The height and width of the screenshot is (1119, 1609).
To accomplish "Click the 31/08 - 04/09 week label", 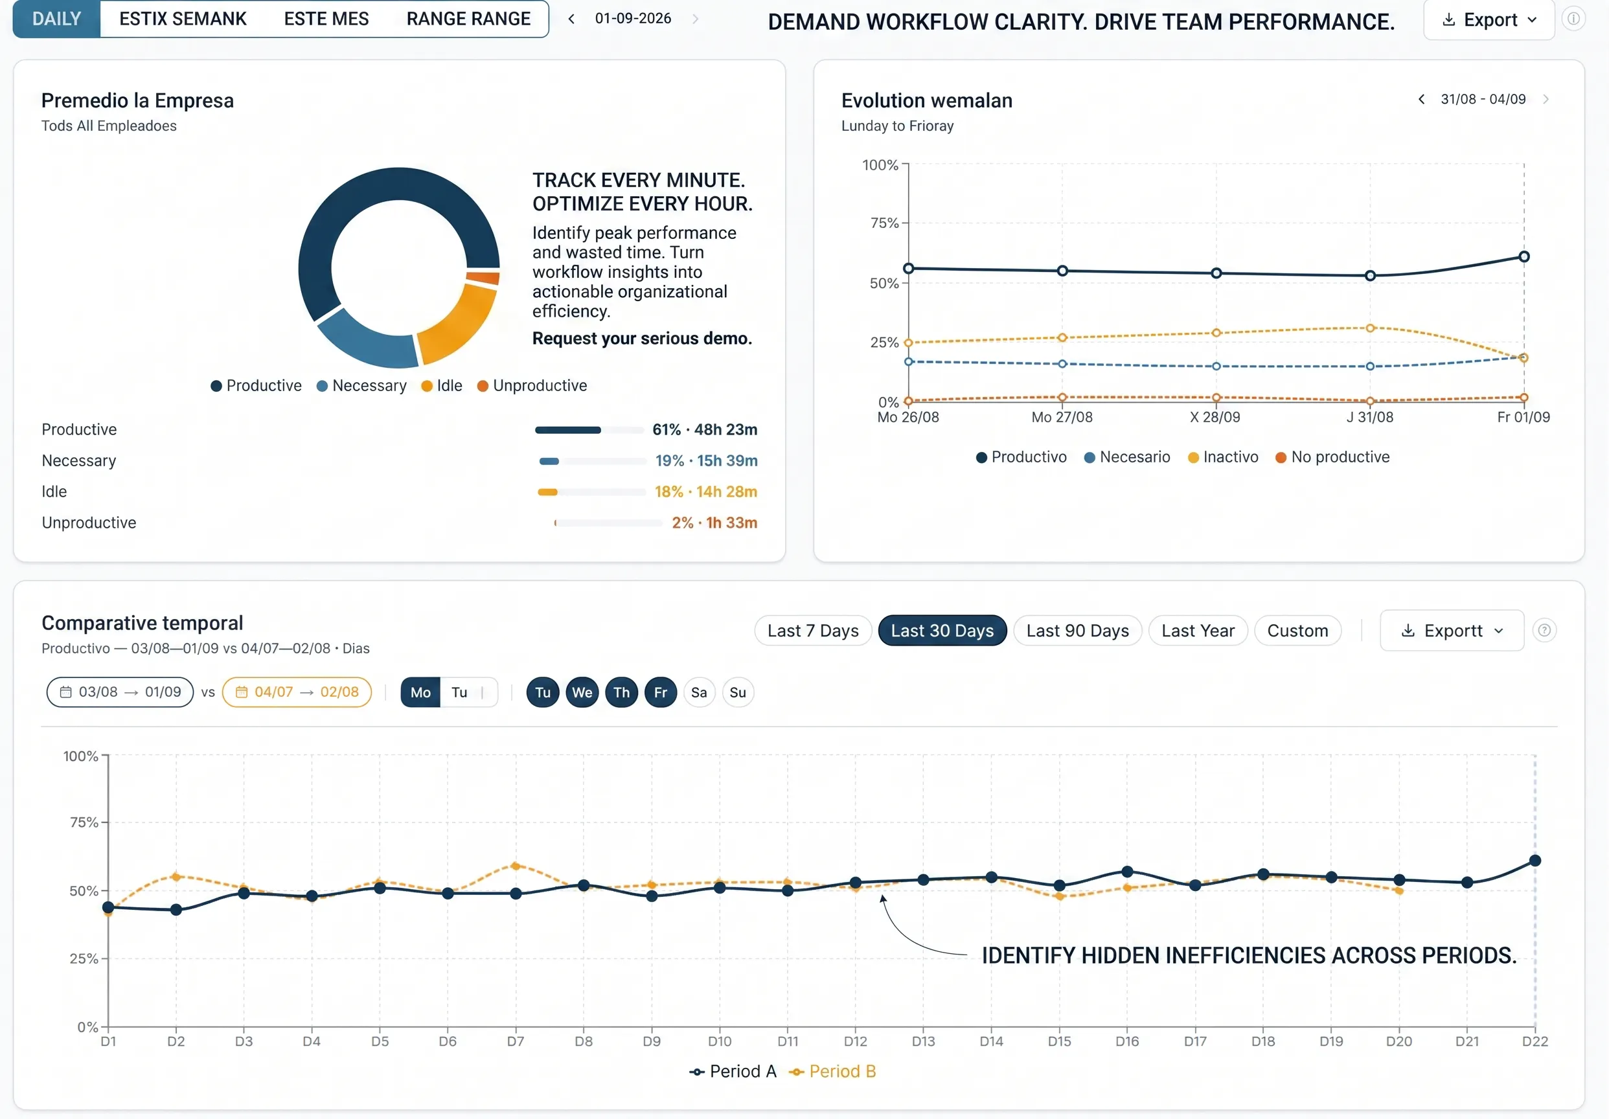I will click(1483, 100).
